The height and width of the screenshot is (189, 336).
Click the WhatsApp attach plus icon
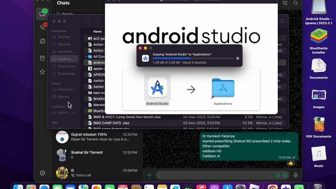click(x=149, y=175)
